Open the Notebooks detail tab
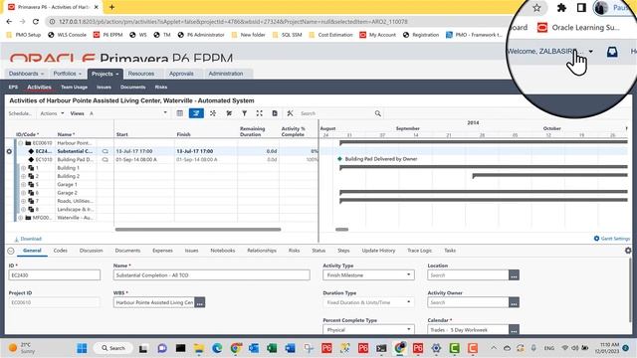 pyautogui.click(x=223, y=251)
